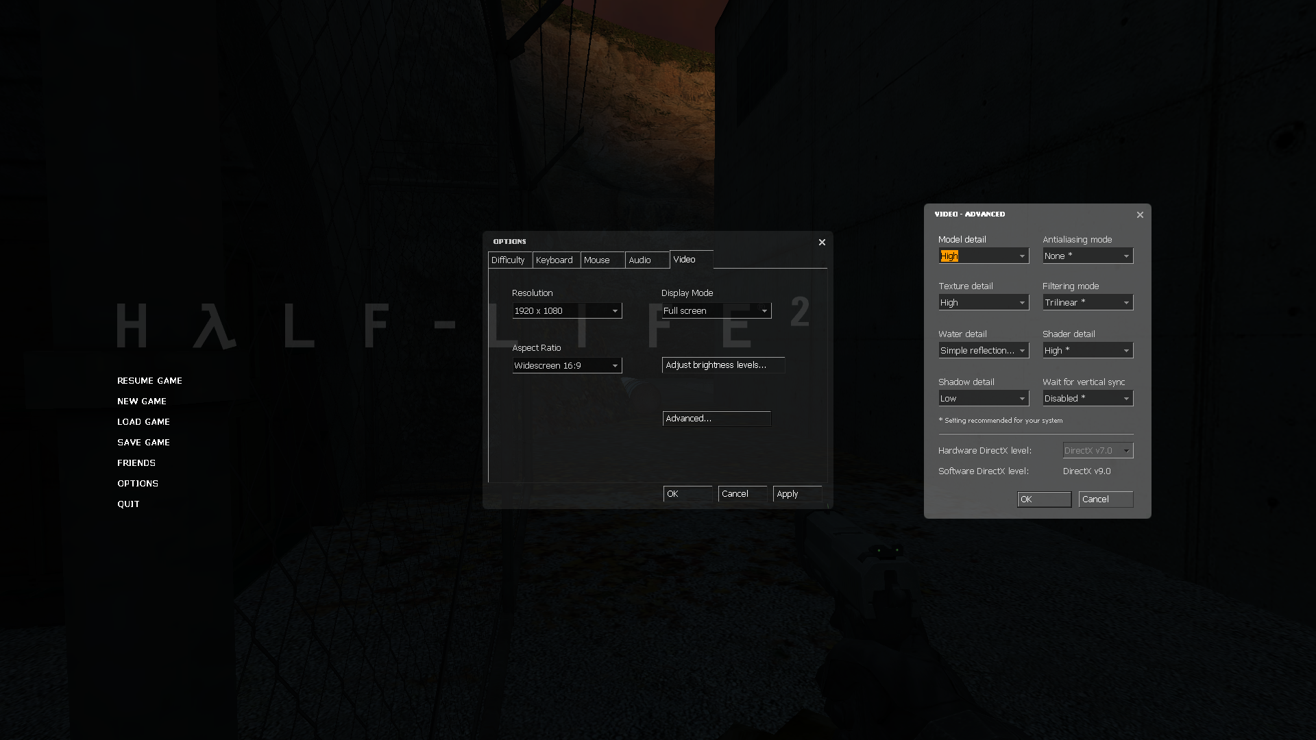Viewport: 1316px width, 740px height.
Task: Switch to the Keyboard tab
Action: 555,260
